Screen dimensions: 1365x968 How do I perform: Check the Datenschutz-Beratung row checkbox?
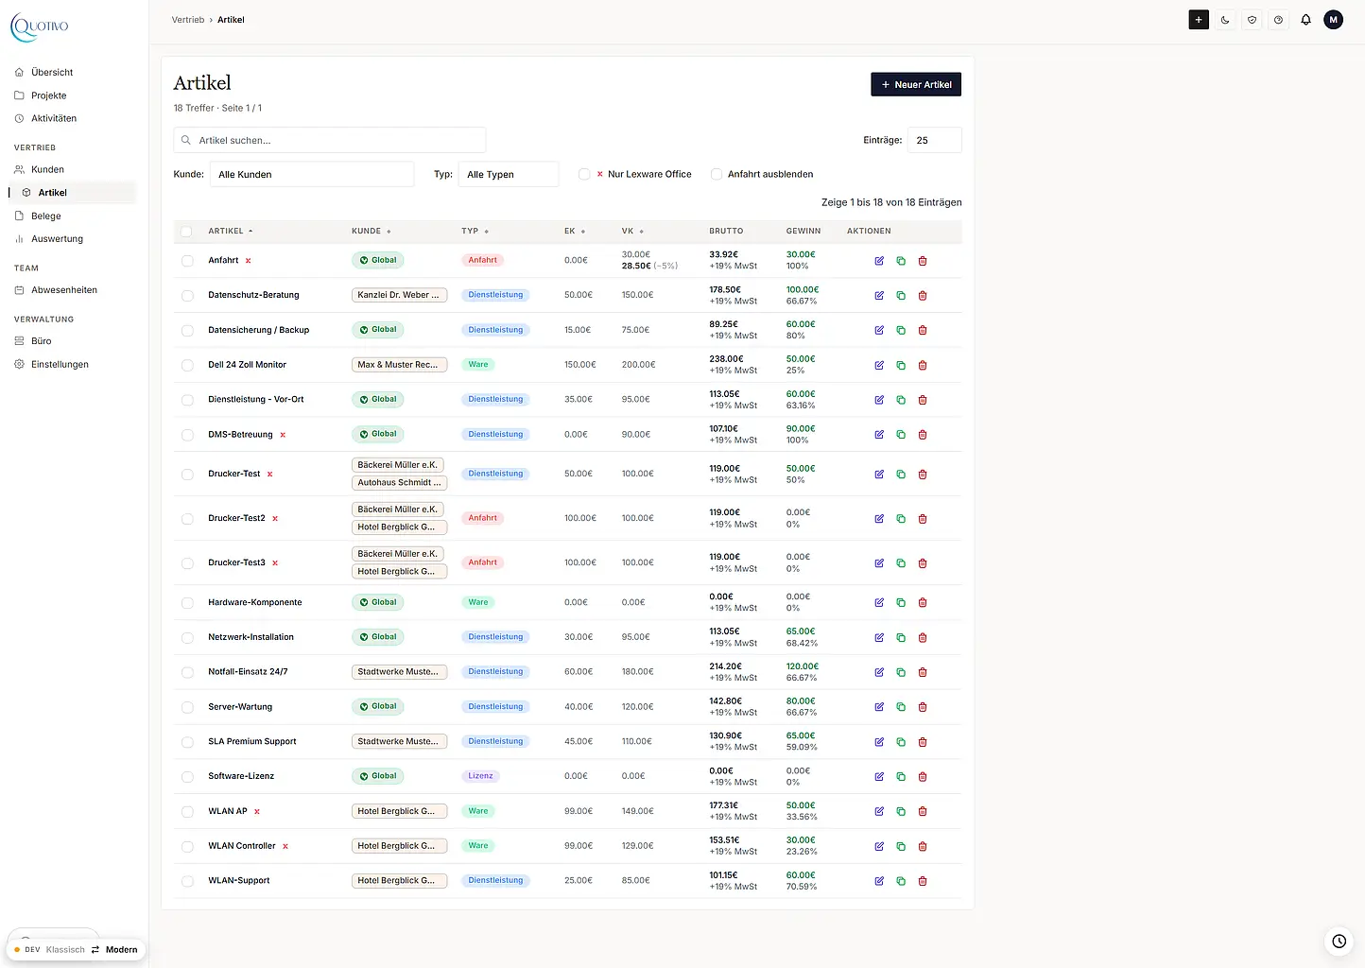click(187, 296)
